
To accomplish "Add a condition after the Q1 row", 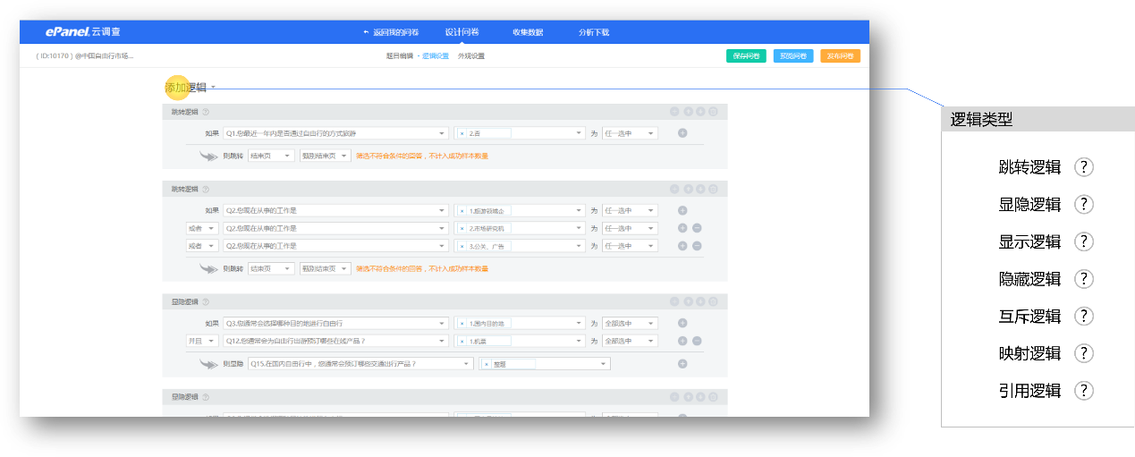I will pyautogui.click(x=682, y=133).
